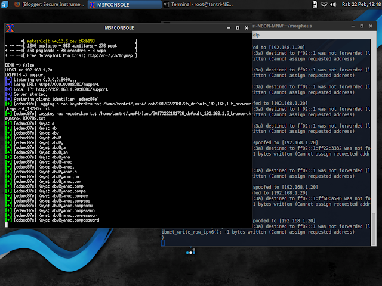This screenshot has width=382, height=286.
Task: Click the Metasploit Pro trial URL text
Action: click(110, 55)
